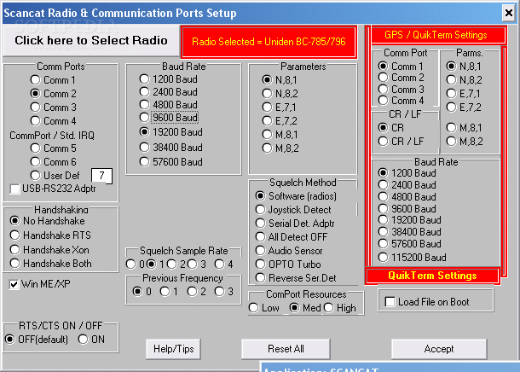
Task: Select Serial Det. Adptr squelch method
Action: pyautogui.click(x=294, y=224)
